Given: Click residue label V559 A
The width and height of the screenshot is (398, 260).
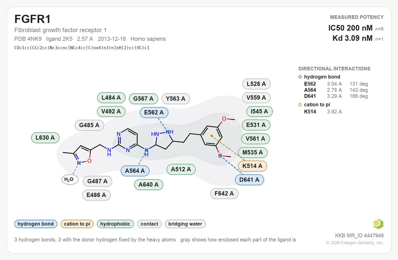Looking at the screenshot, I should 256,98.
